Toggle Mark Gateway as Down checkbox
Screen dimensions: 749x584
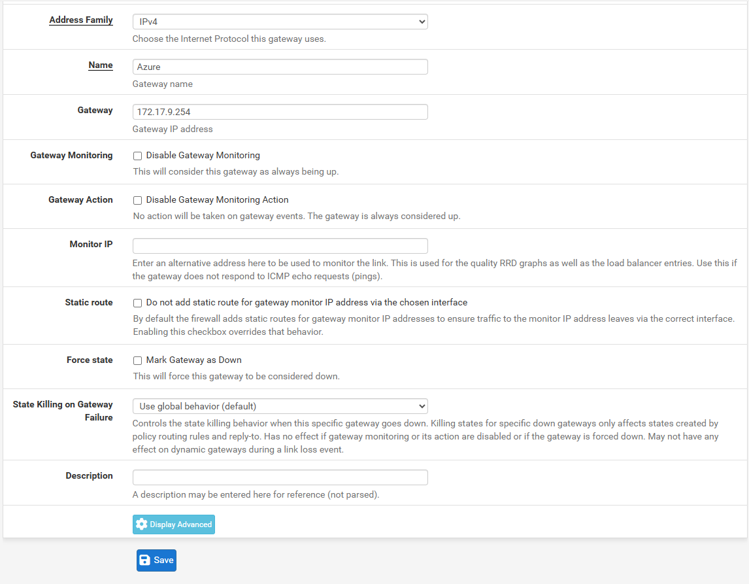coord(137,360)
